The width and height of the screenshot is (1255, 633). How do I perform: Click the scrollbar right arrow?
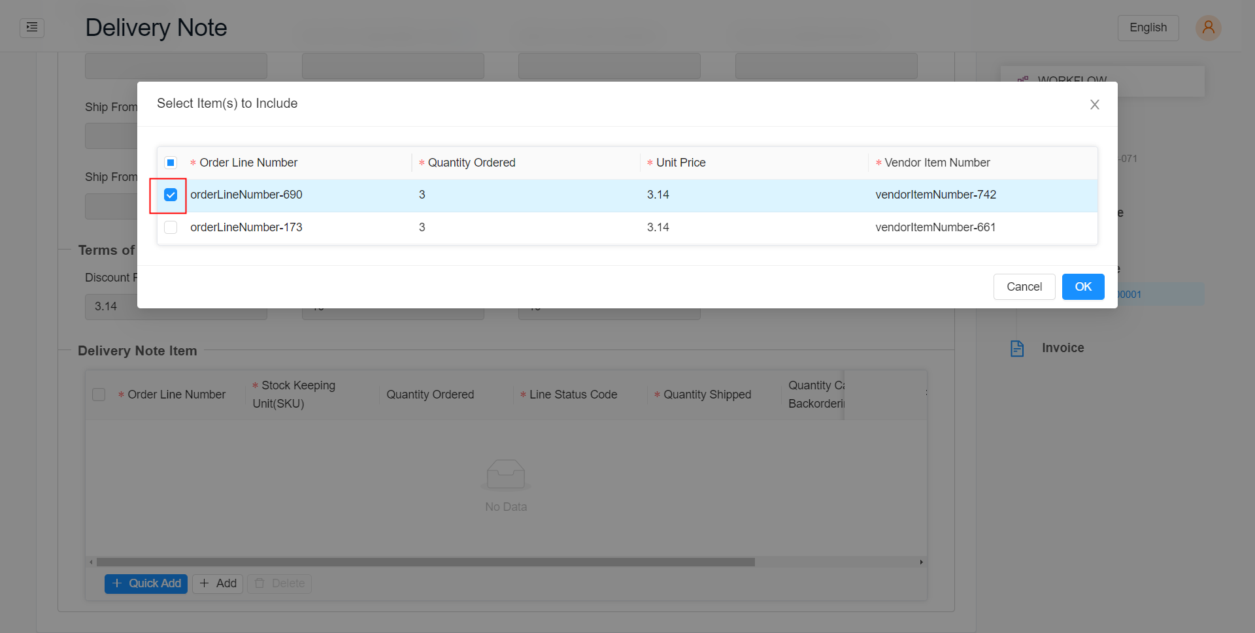(921, 562)
